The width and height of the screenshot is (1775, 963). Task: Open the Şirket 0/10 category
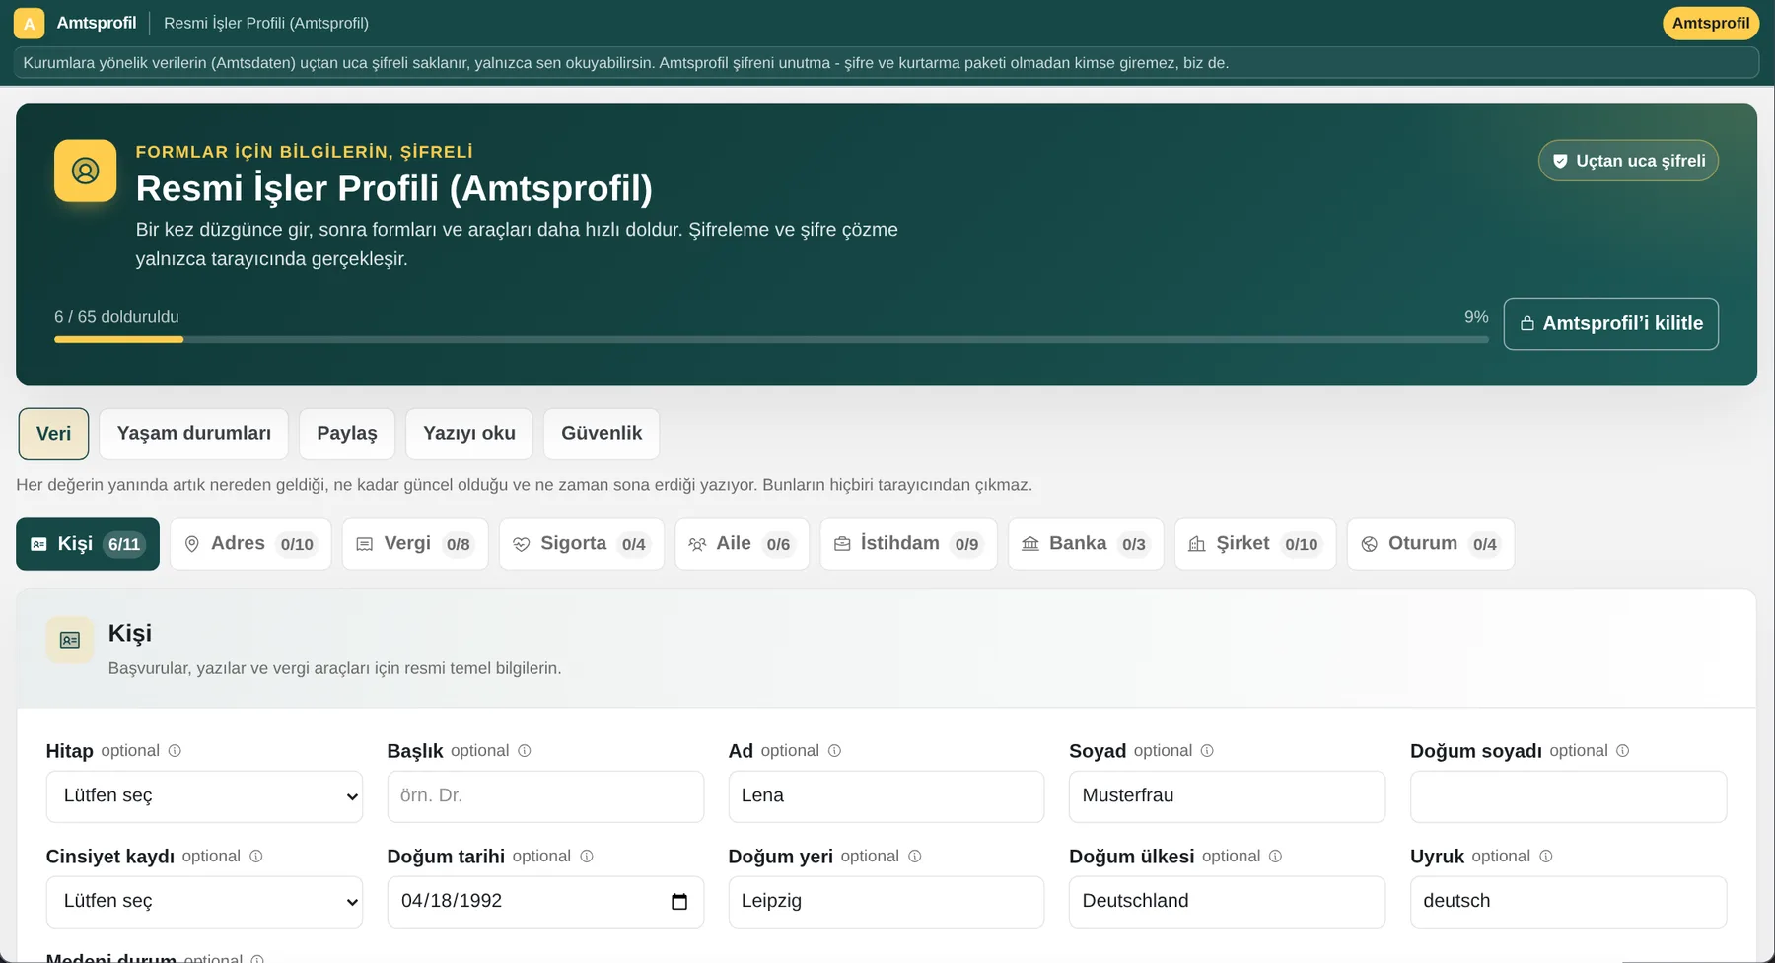coord(1255,544)
